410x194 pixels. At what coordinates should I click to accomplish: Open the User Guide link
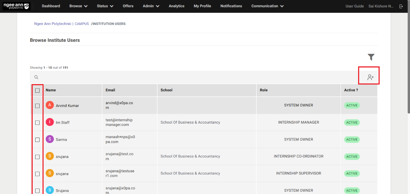[x=354, y=6]
